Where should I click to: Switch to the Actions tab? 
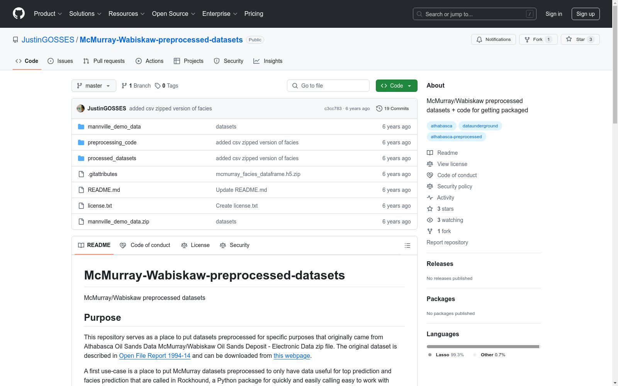(x=149, y=61)
